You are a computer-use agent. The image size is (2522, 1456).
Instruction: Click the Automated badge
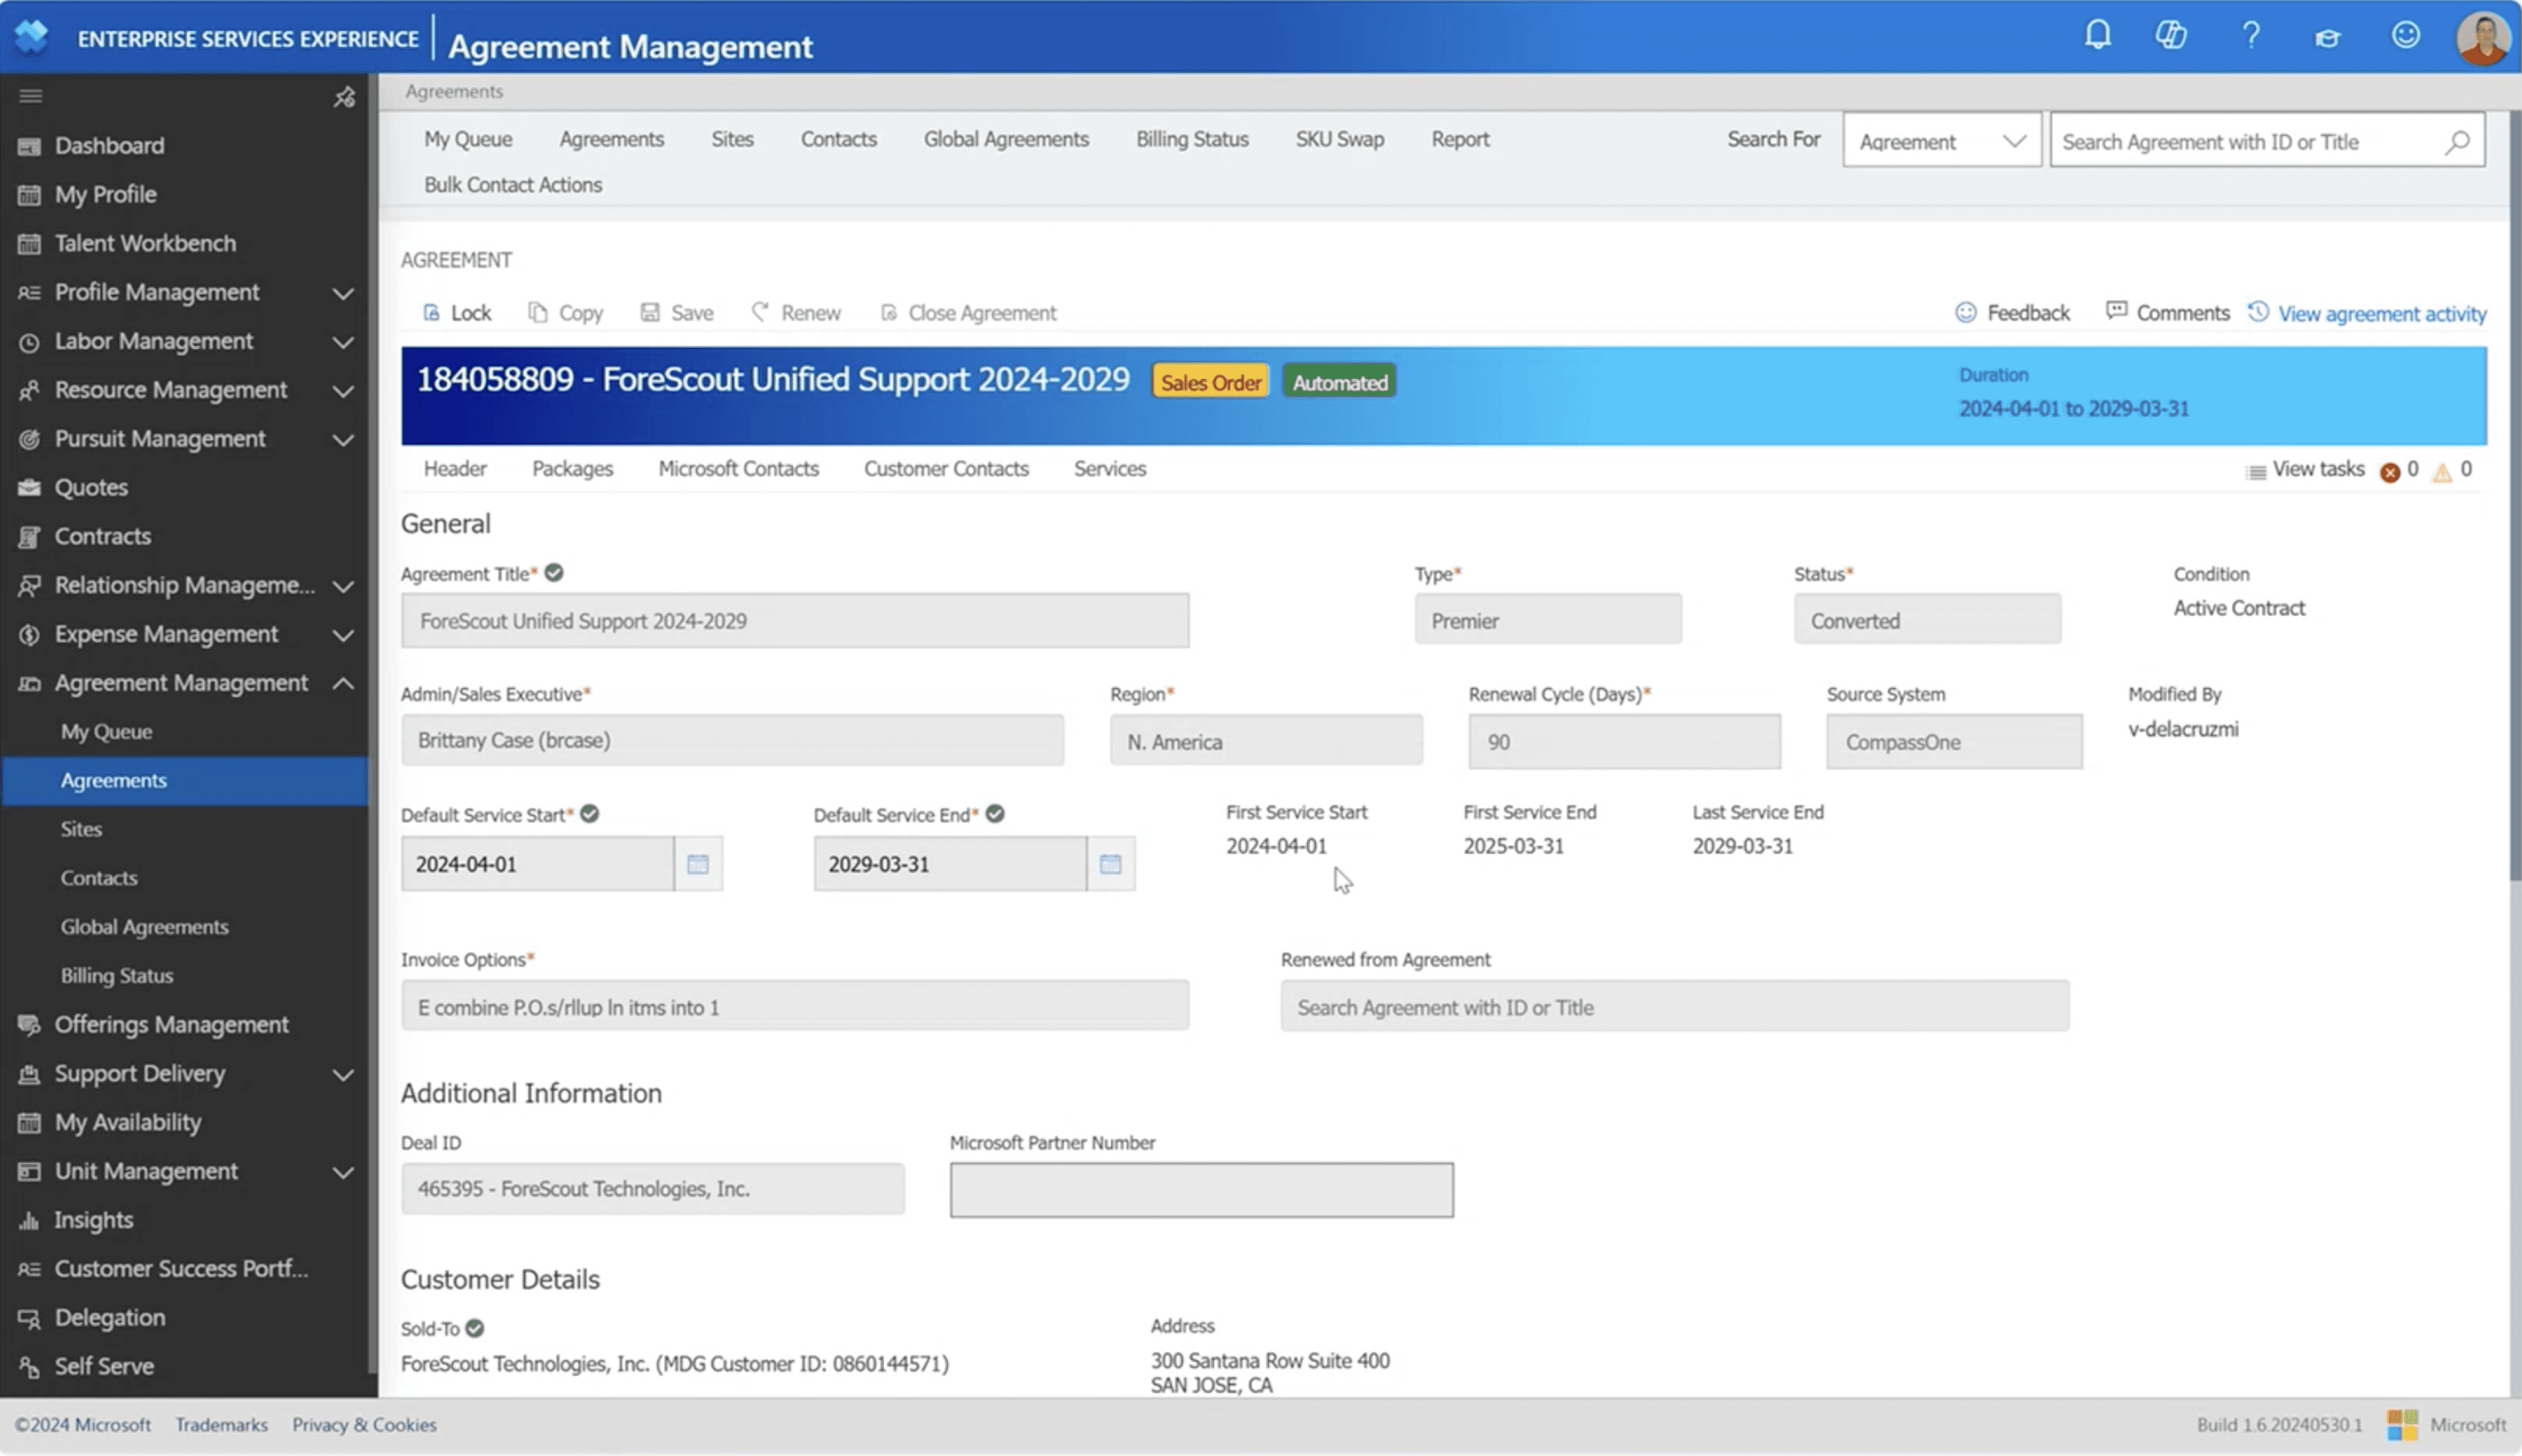(1339, 382)
